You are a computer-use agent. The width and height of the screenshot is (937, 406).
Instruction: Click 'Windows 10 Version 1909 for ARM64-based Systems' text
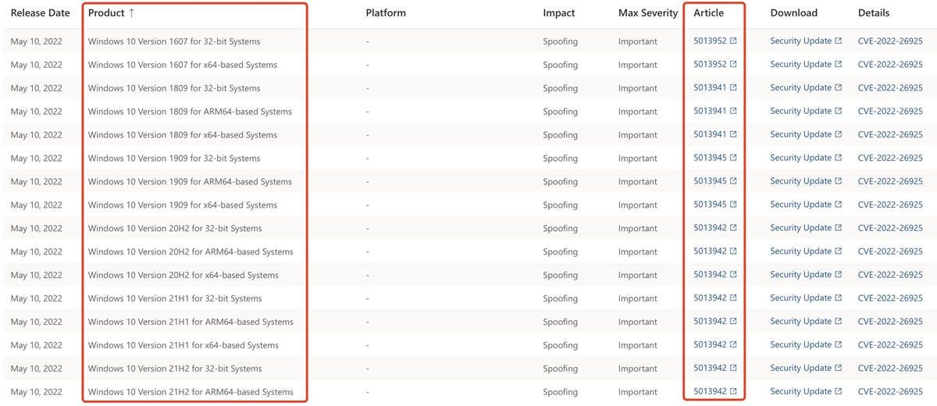pyautogui.click(x=190, y=182)
